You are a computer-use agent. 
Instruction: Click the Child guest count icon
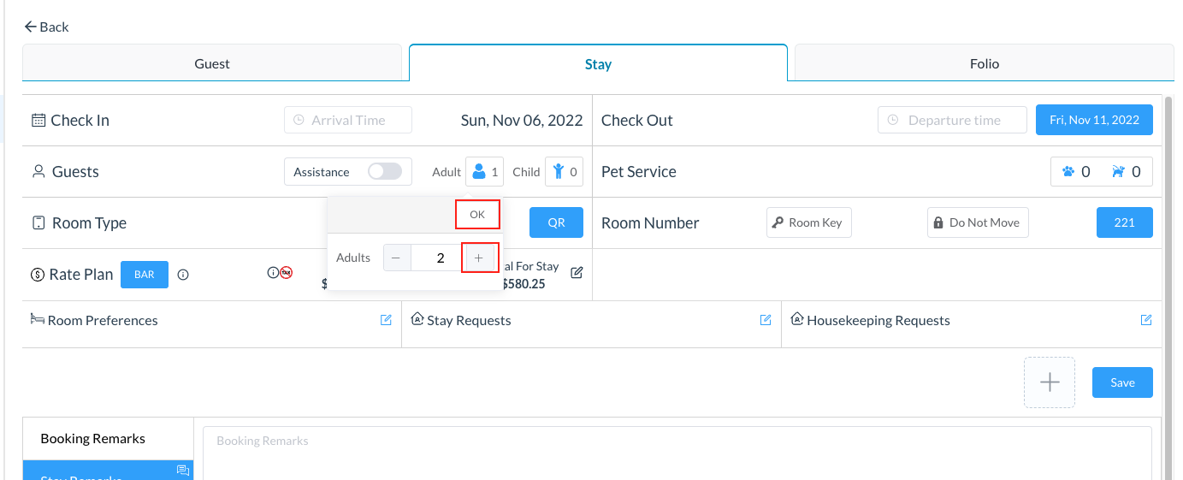[x=559, y=172]
